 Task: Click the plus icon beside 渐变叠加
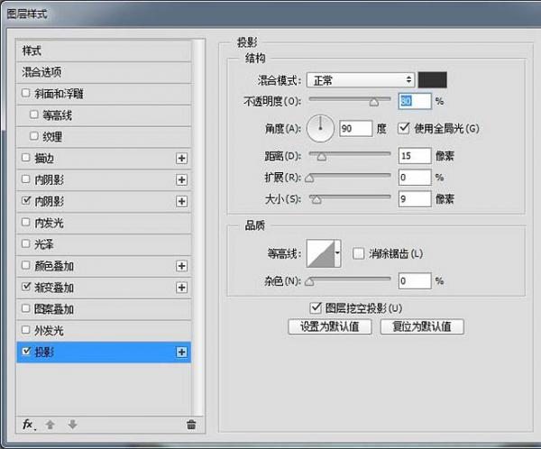[181, 288]
